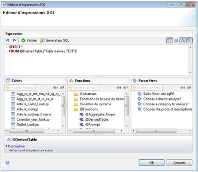The image size is (198, 172).
Task: Click the @Prompt function icon
Action: pyautogui.click(x=81, y=125)
